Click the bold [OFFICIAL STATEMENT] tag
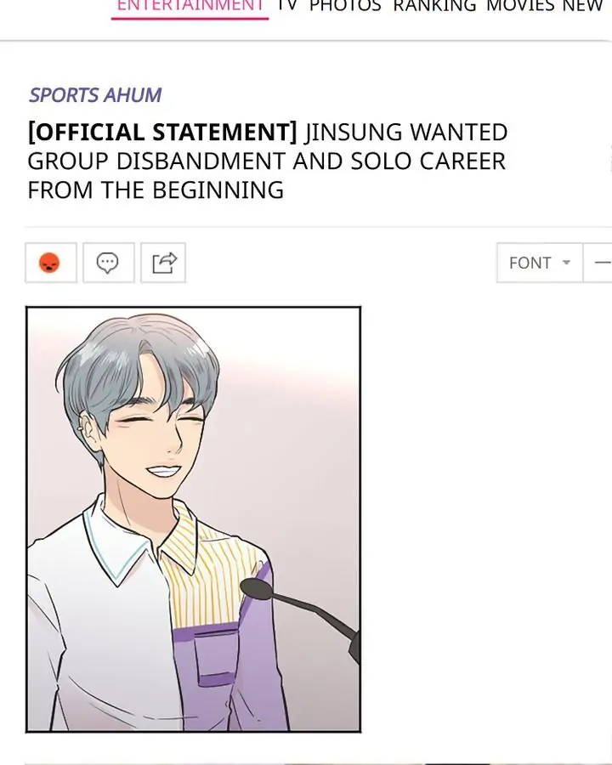 162,133
